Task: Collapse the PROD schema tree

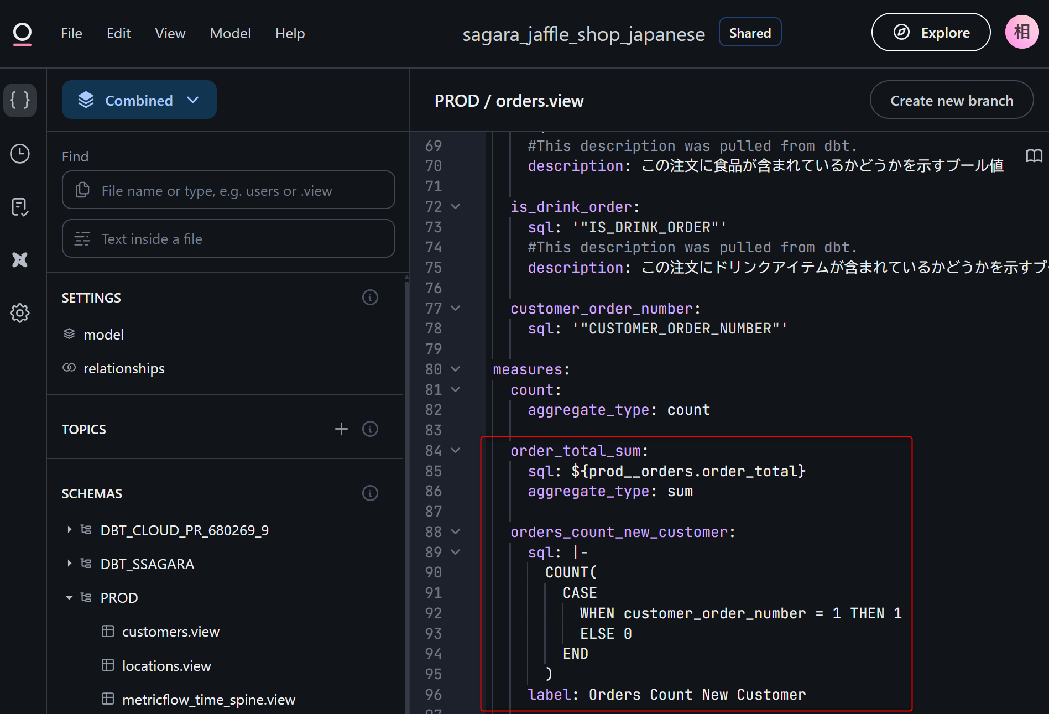Action: [x=69, y=598]
